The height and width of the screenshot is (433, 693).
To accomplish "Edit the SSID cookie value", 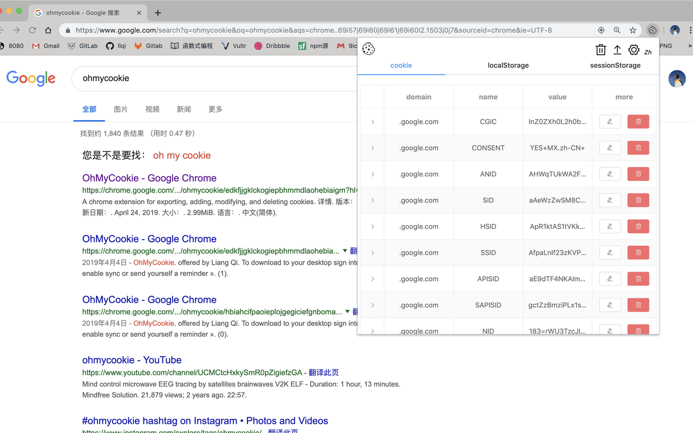I will click(610, 252).
